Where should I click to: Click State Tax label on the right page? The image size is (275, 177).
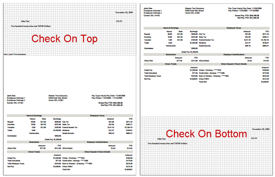pos(203,37)
